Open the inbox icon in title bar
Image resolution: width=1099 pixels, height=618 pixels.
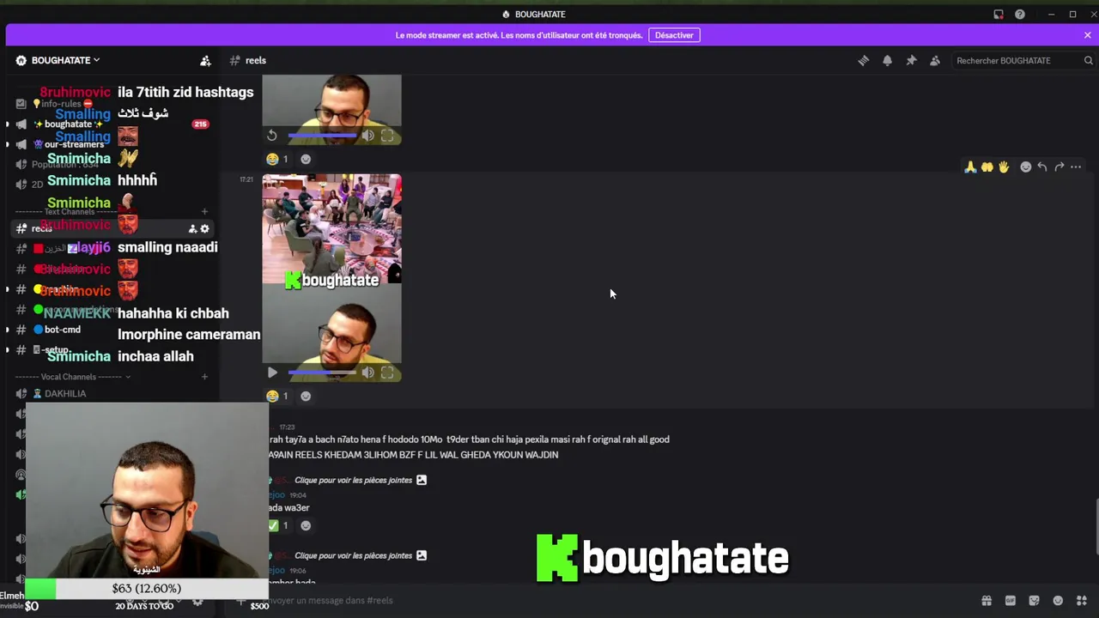pos(999,14)
